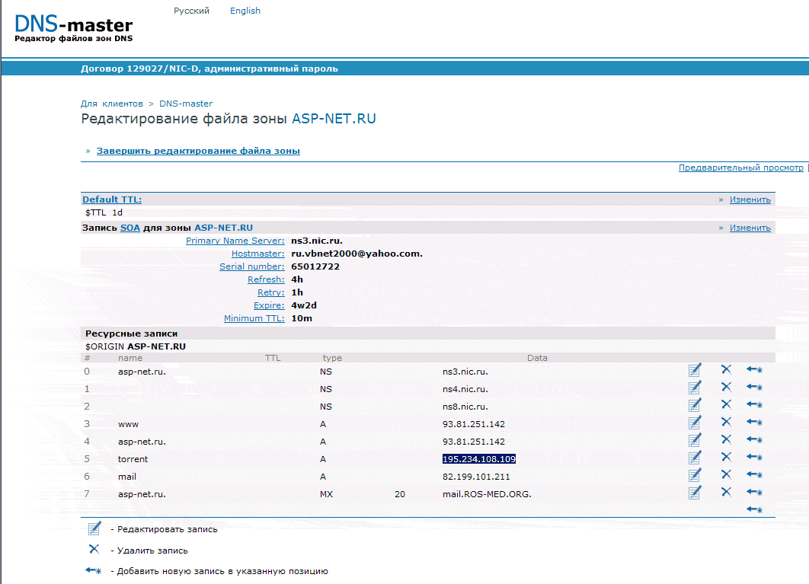Open Для клиентов breadcrumb link
The image size is (809, 584).
[x=111, y=104]
